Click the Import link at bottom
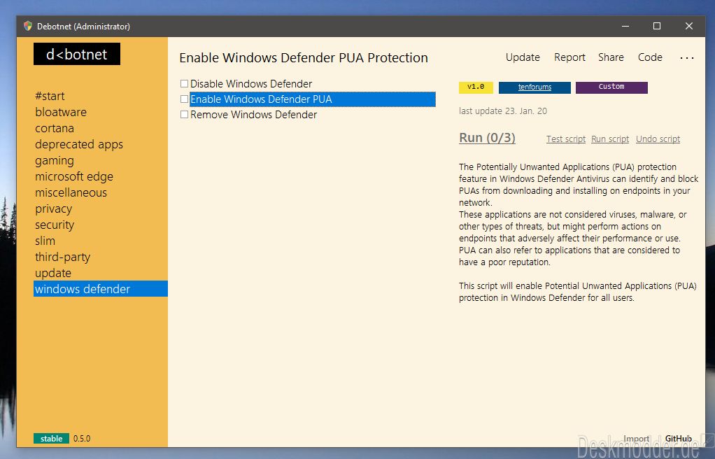This screenshot has height=459, width=715. pos(636,439)
